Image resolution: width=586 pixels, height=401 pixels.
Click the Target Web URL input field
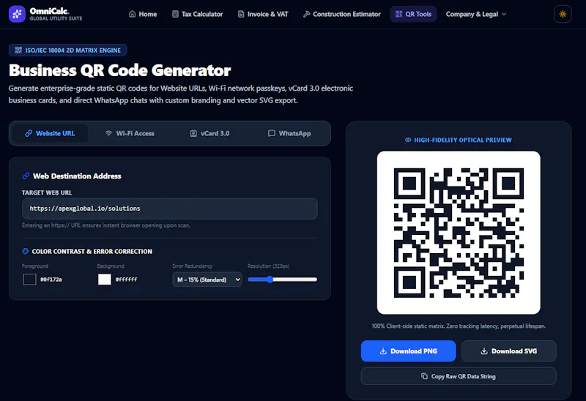click(170, 209)
